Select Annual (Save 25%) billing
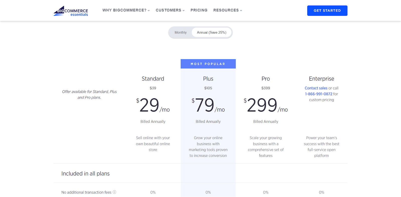Viewport: 401px width, 197px height. pyautogui.click(x=212, y=33)
